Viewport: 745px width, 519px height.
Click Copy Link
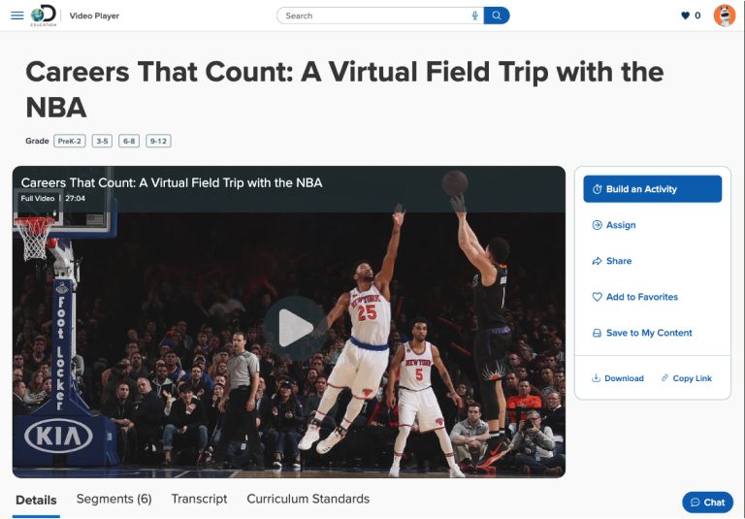pyautogui.click(x=687, y=378)
